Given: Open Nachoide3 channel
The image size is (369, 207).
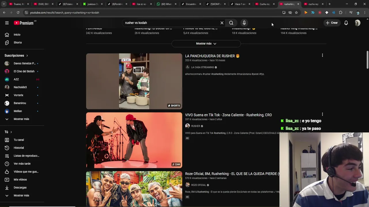Looking at the screenshot, I should [22, 87].
